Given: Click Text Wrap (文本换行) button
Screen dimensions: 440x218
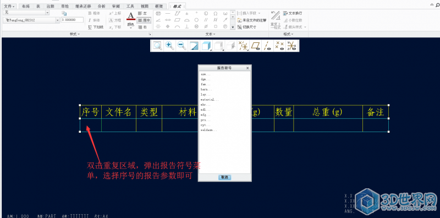Looking at the screenshot, I should pyautogui.click(x=293, y=13).
